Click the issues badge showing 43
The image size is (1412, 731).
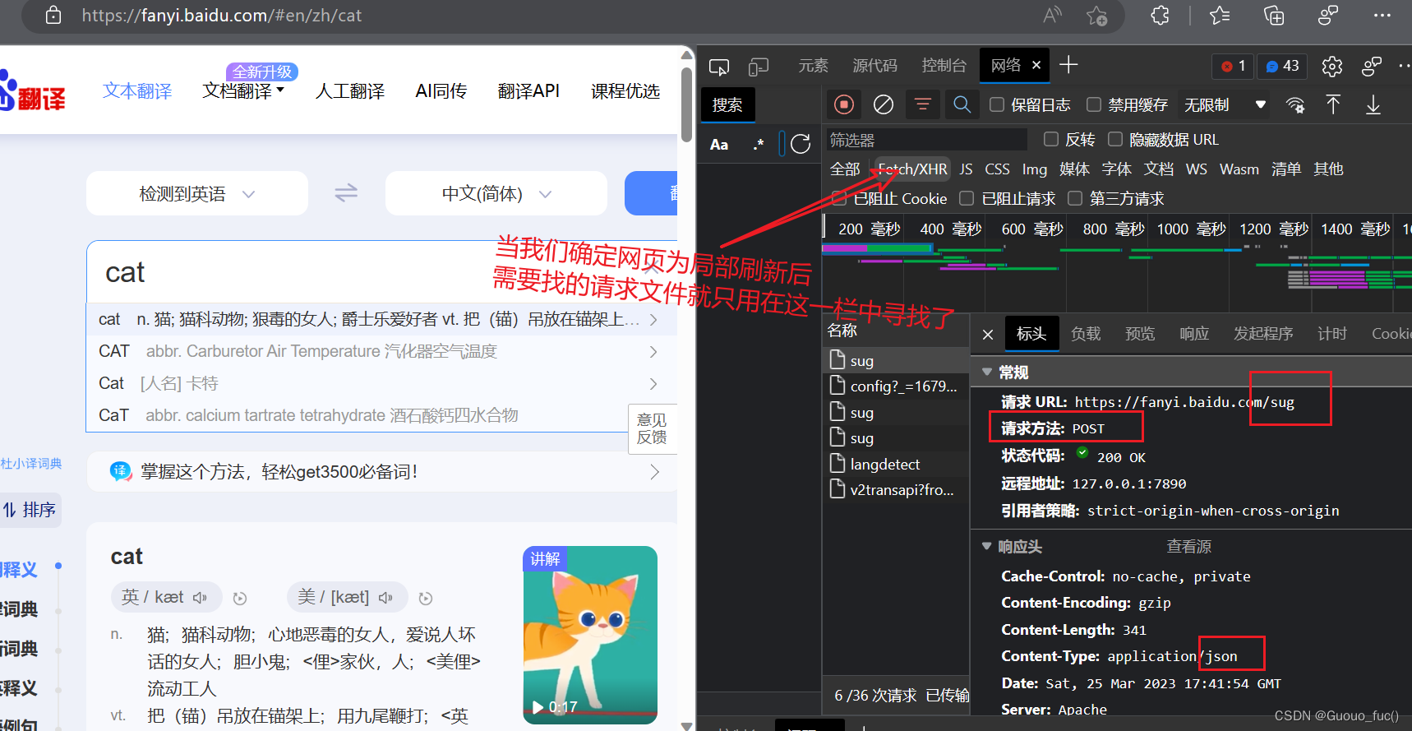pos(1282,66)
